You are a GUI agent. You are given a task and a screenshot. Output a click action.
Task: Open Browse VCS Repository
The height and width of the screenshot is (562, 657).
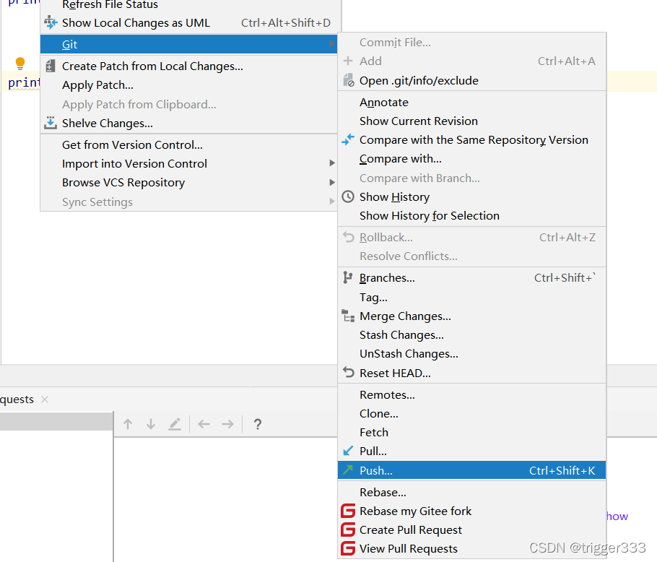point(188,183)
